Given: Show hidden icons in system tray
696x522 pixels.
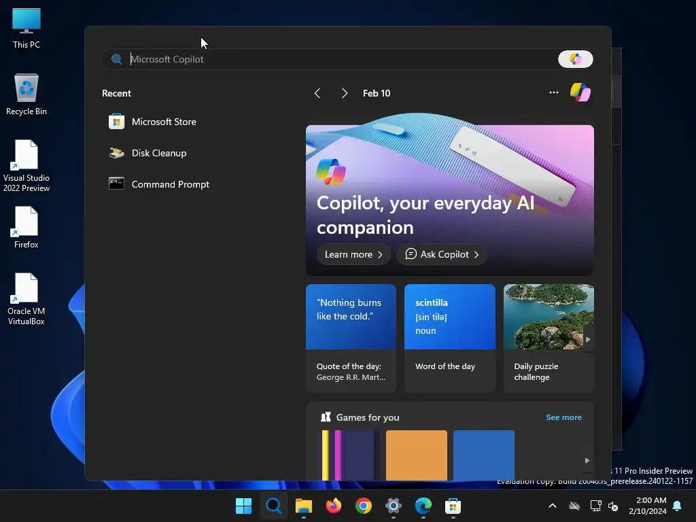Looking at the screenshot, I should (x=553, y=506).
